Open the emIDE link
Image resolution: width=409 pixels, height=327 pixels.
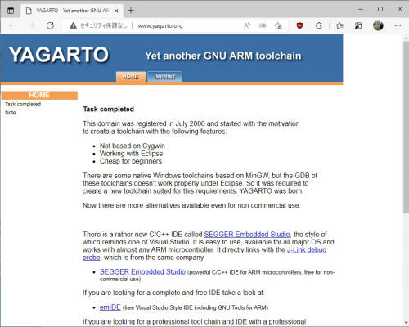click(110, 307)
